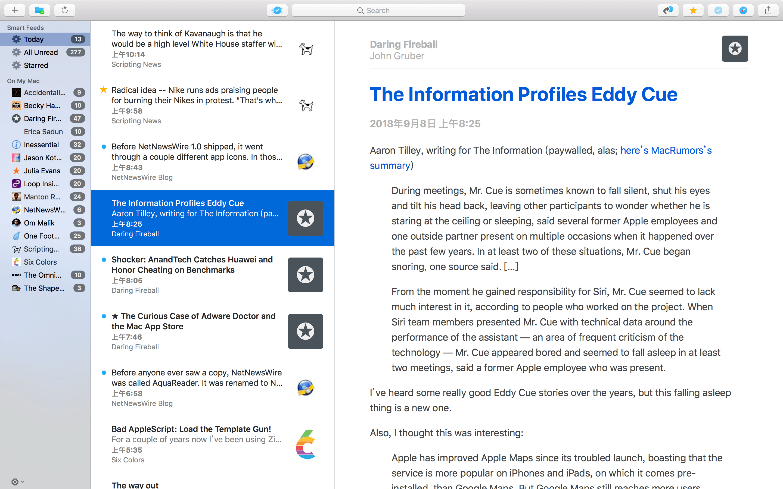783x489 pixels.
Task: Open Bad AppleScript: Load the Template Gun!
Action: tap(213, 444)
